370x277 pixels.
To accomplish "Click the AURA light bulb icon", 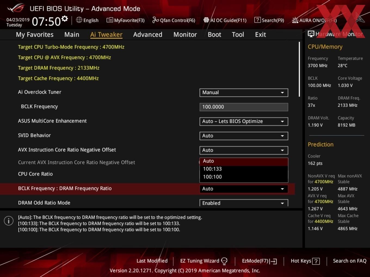I will click(x=295, y=20).
